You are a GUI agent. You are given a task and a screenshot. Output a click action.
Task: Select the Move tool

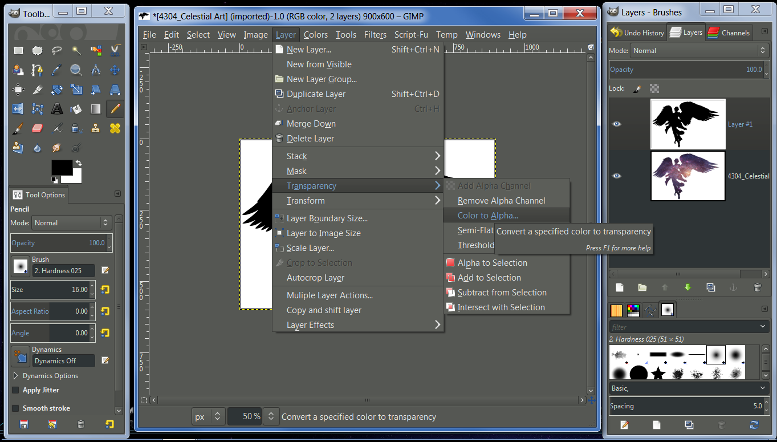pyautogui.click(x=115, y=70)
